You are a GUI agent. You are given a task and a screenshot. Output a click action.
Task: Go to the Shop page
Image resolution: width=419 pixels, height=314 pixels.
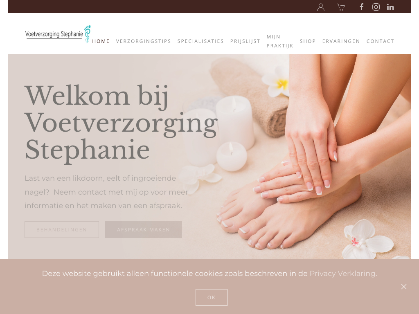(x=308, y=41)
